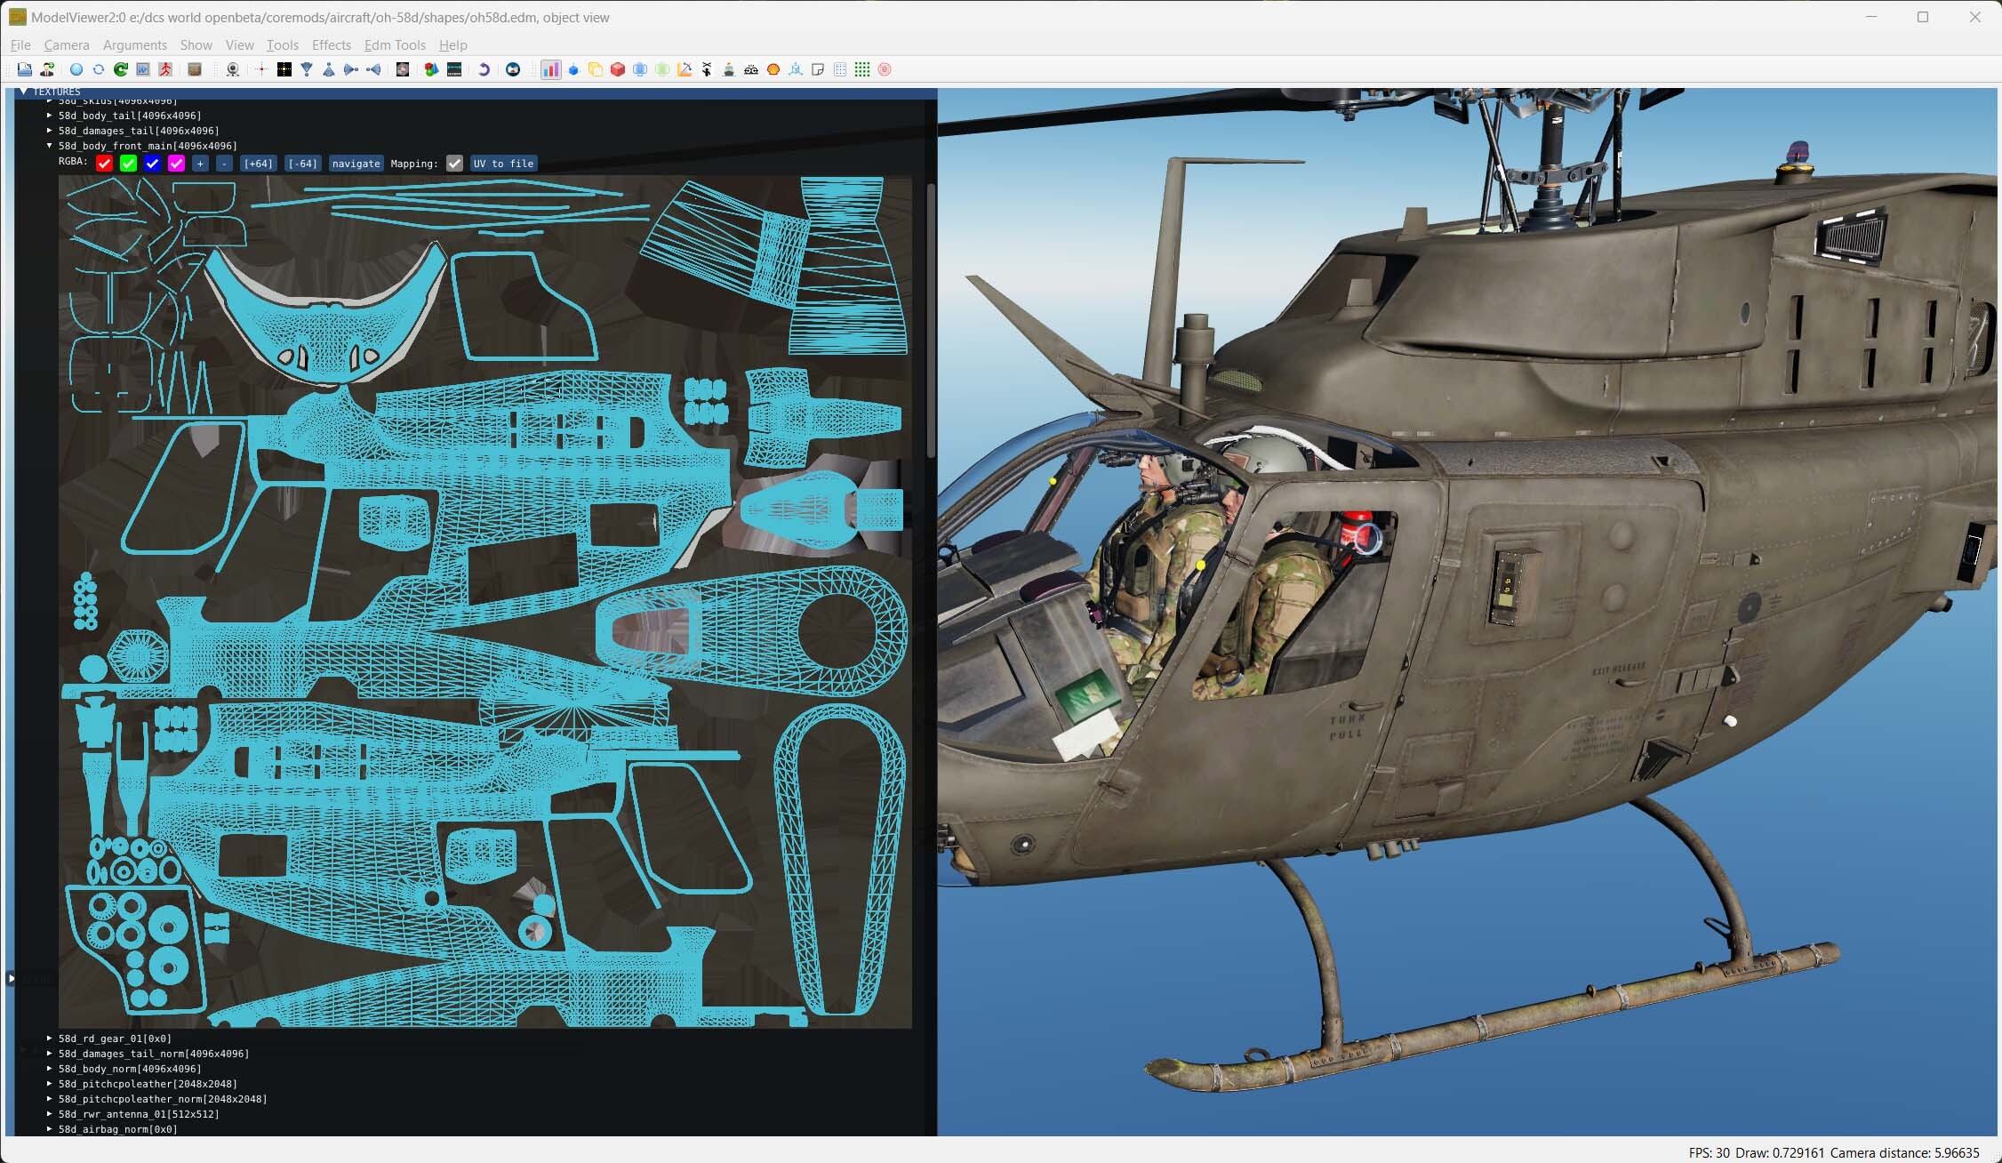Click the red running figure animation icon
The height and width of the screenshot is (1163, 2002).
[165, 69]
